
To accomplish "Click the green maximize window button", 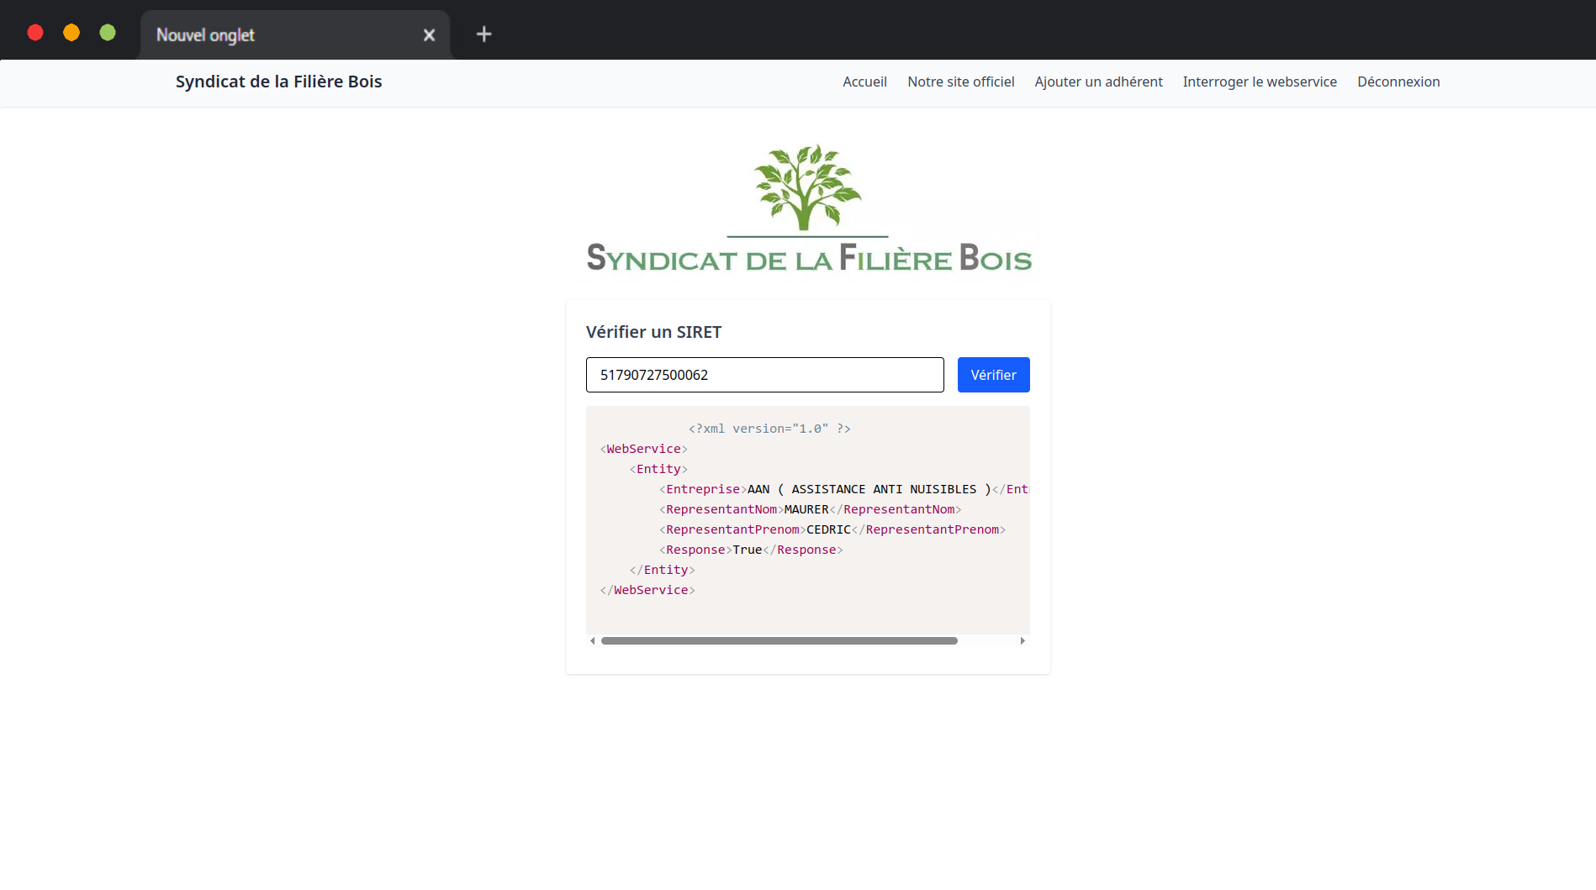I will click(108, 33).
